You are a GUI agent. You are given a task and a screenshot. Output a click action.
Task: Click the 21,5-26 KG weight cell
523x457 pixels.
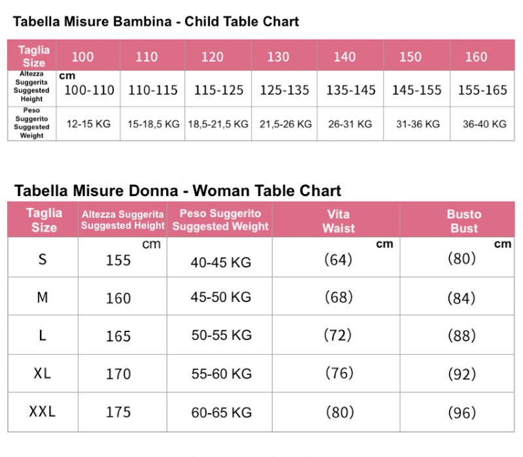click(286, 124)
